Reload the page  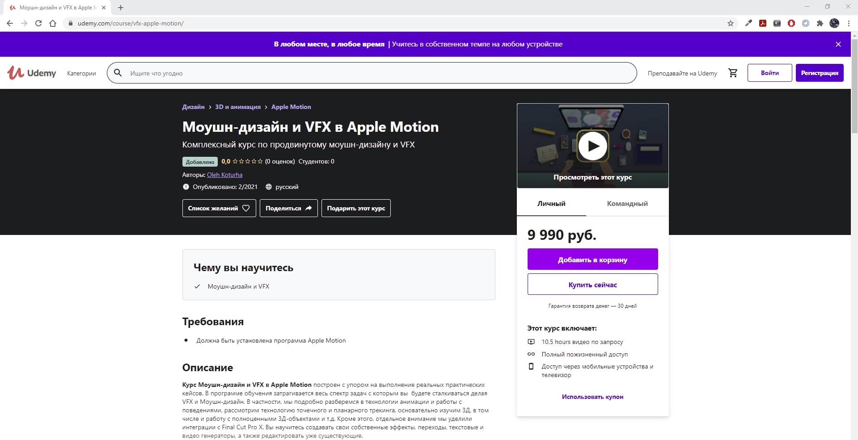pyautogui.click(x=38, y=23)
